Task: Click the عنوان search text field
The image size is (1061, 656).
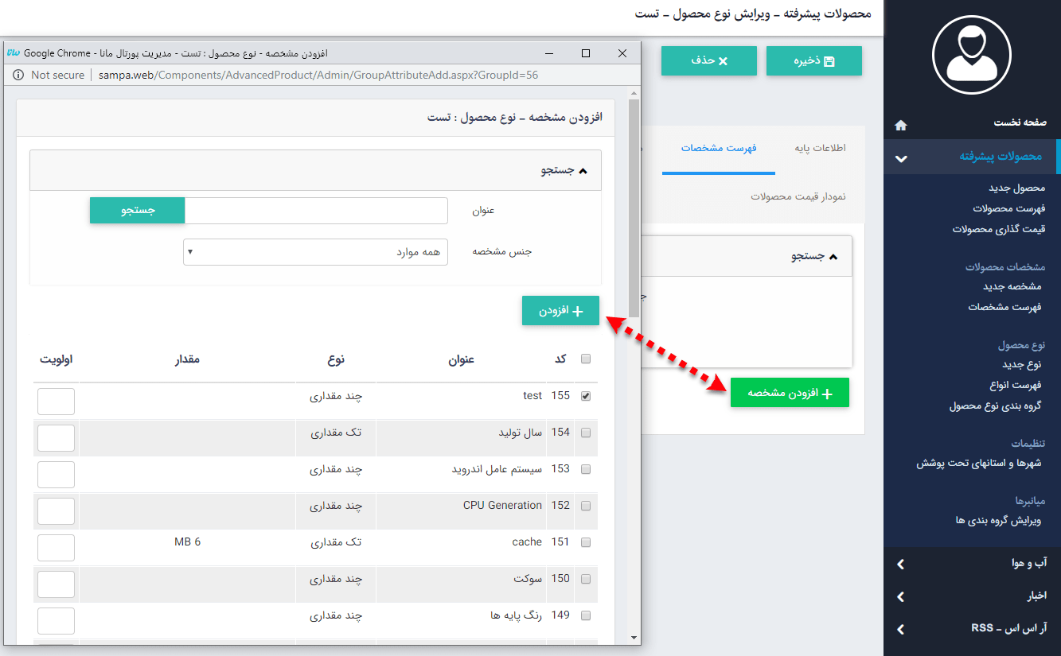Action: pyautogui.click(x=316, y=211)
